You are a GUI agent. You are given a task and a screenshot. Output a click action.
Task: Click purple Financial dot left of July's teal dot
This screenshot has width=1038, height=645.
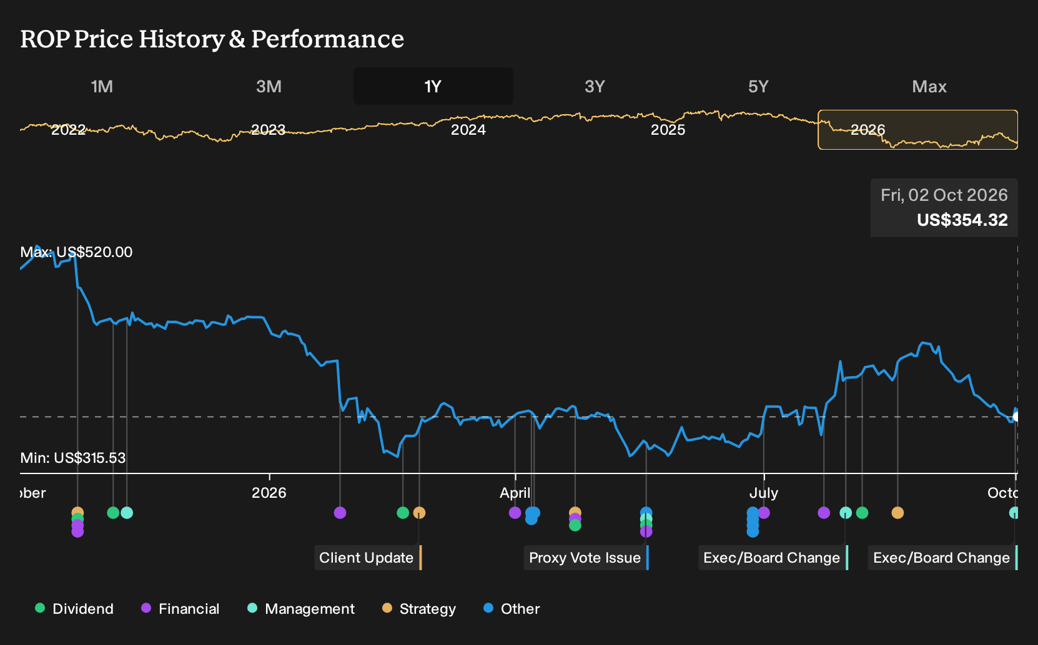click(824, 513)
